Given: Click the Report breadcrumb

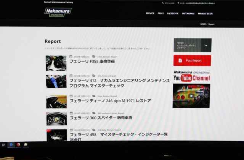Looking at the screenshot, I should [211, 24].
